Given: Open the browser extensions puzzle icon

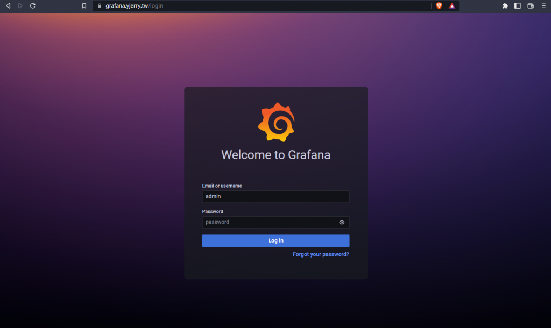Looking at the screenshot, I should [505, 5].
